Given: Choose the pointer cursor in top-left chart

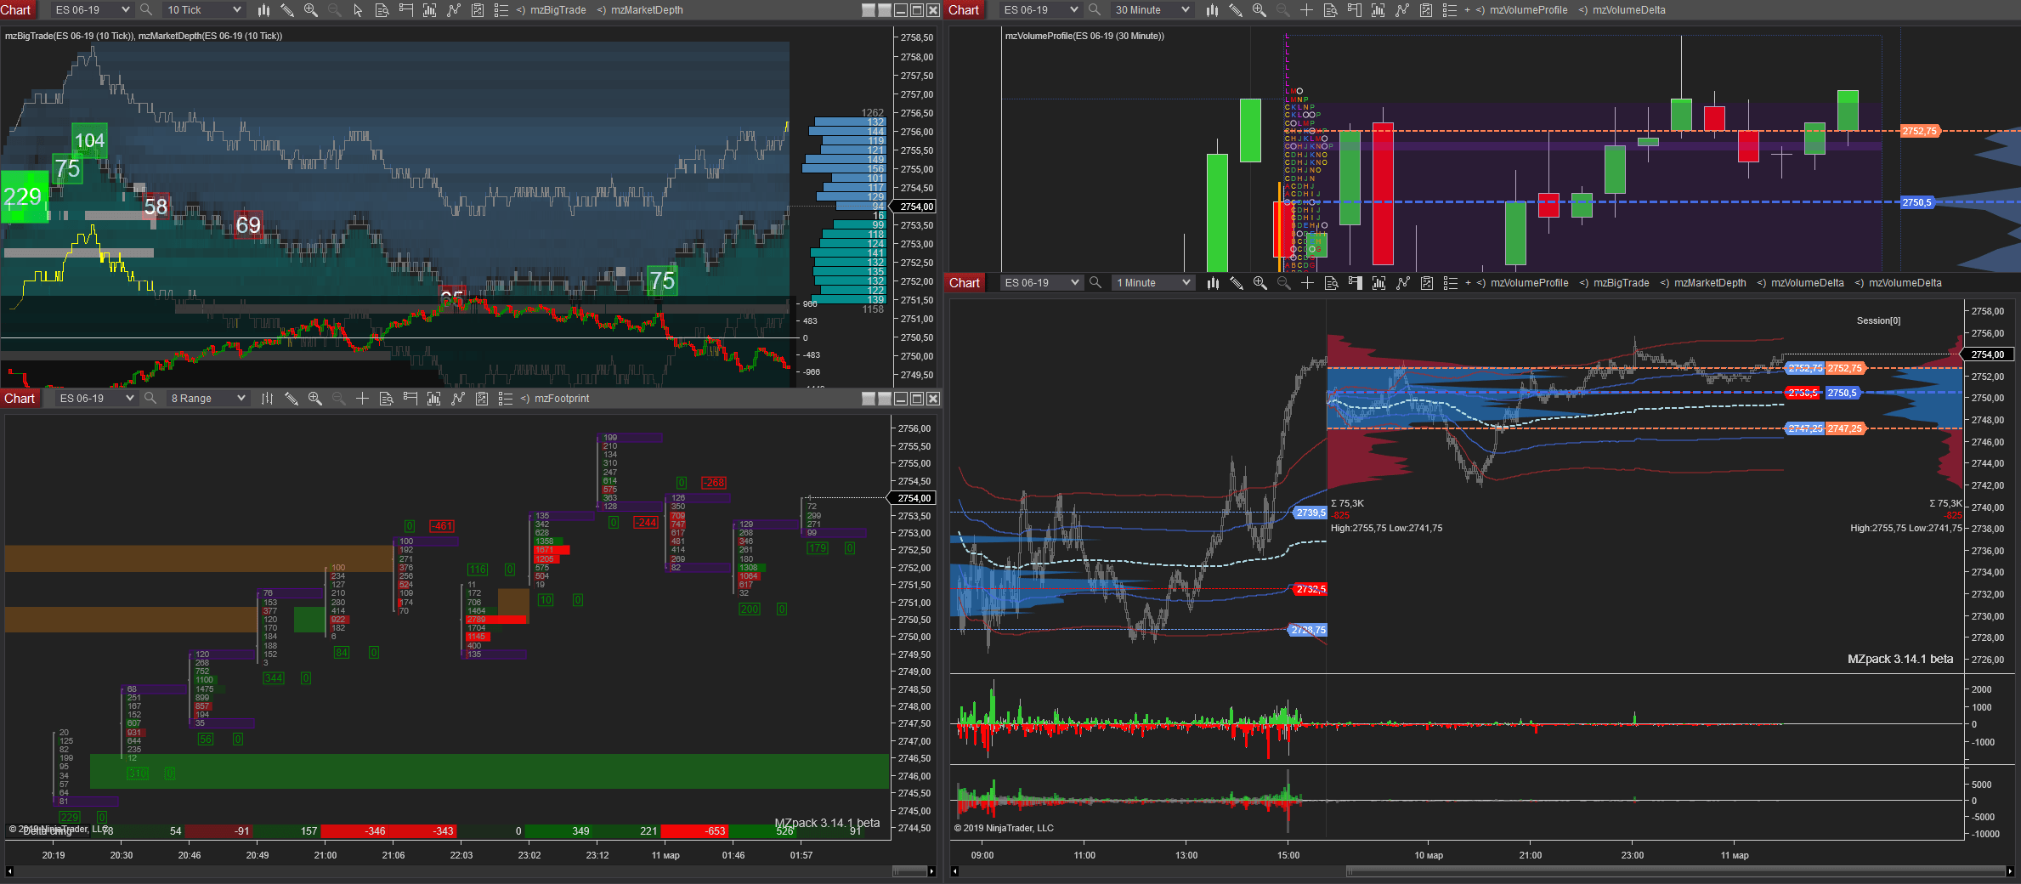Looking at the screenshot, I should pos(358,10).
